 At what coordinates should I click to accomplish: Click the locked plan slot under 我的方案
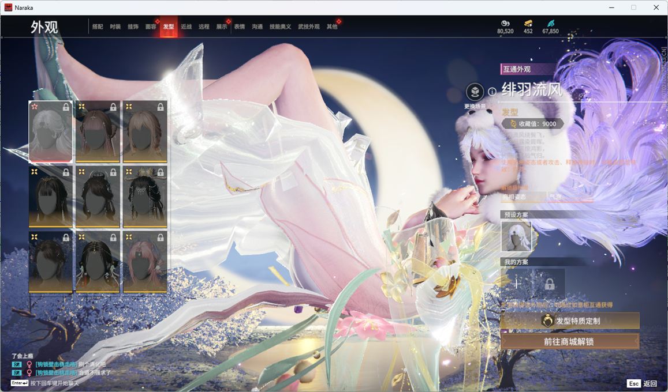click(x=550, y=284)
